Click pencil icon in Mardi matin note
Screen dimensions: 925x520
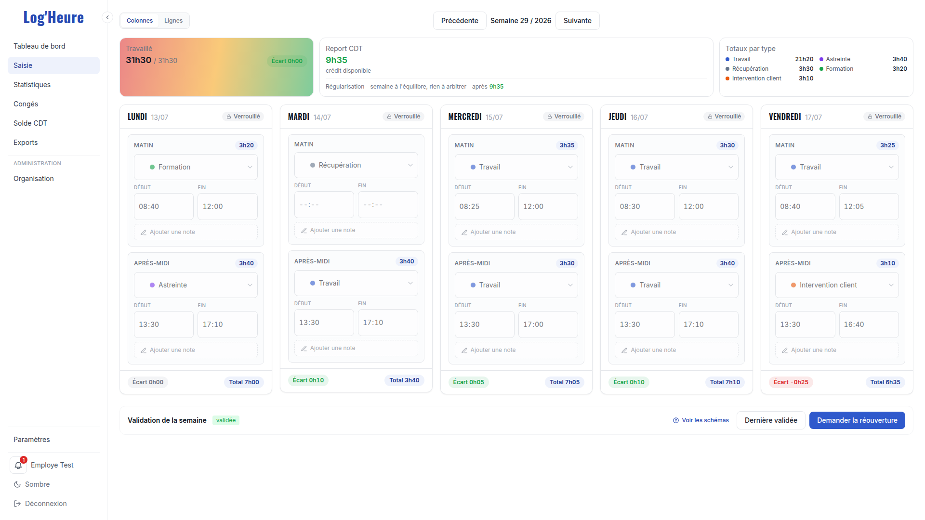(x=304, y=230)
